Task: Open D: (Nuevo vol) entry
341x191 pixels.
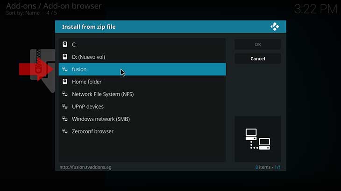Action: [x=142, y=57]
